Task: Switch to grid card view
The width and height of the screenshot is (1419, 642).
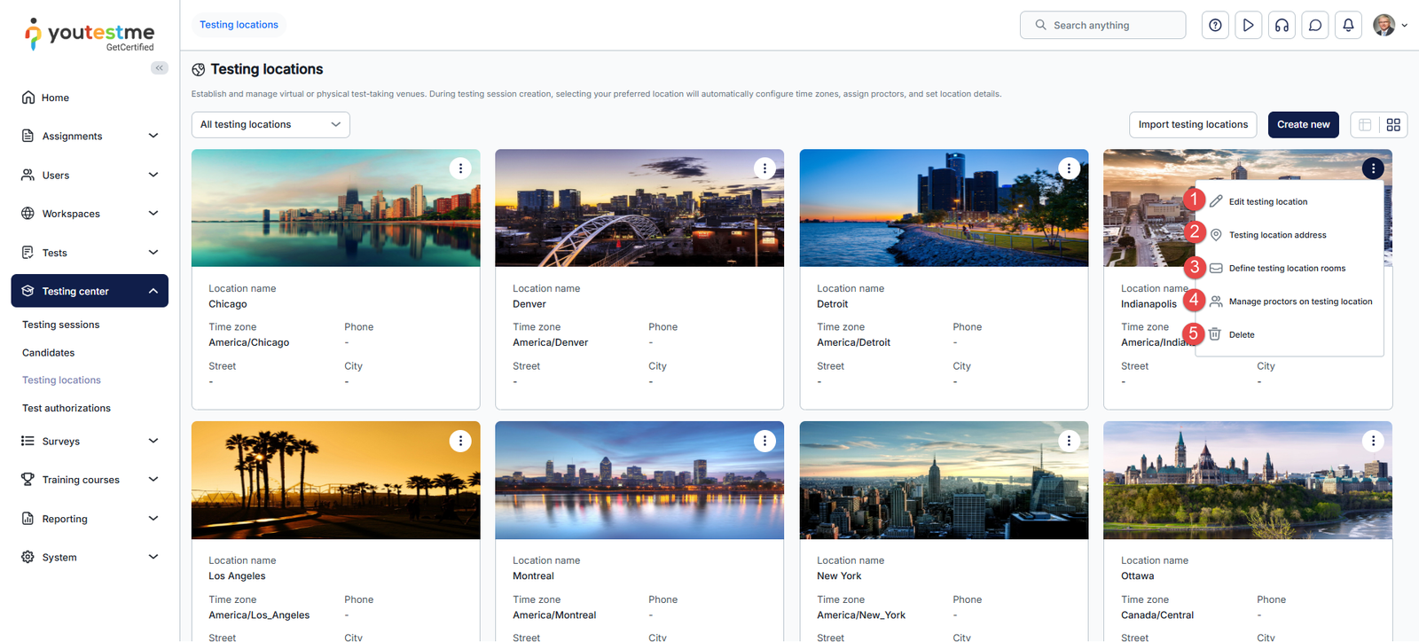Action: pyautogui.click(x=1393, y=125)
